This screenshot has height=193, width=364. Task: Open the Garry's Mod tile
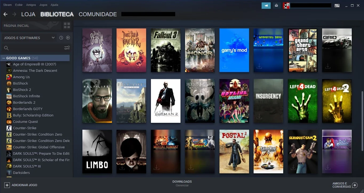(x=234, y=50)
